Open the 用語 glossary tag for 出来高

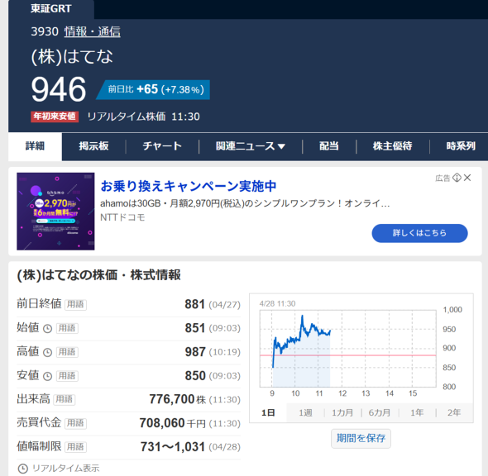point(65,399)
